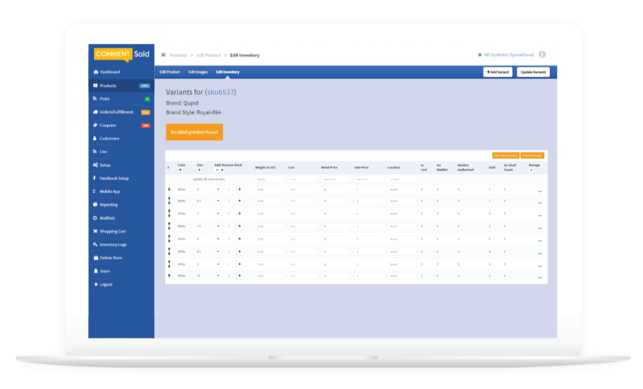This screenshot has height=389, width=643.
Task: Go to Products breadcrumb
Action: pos(178,55)
